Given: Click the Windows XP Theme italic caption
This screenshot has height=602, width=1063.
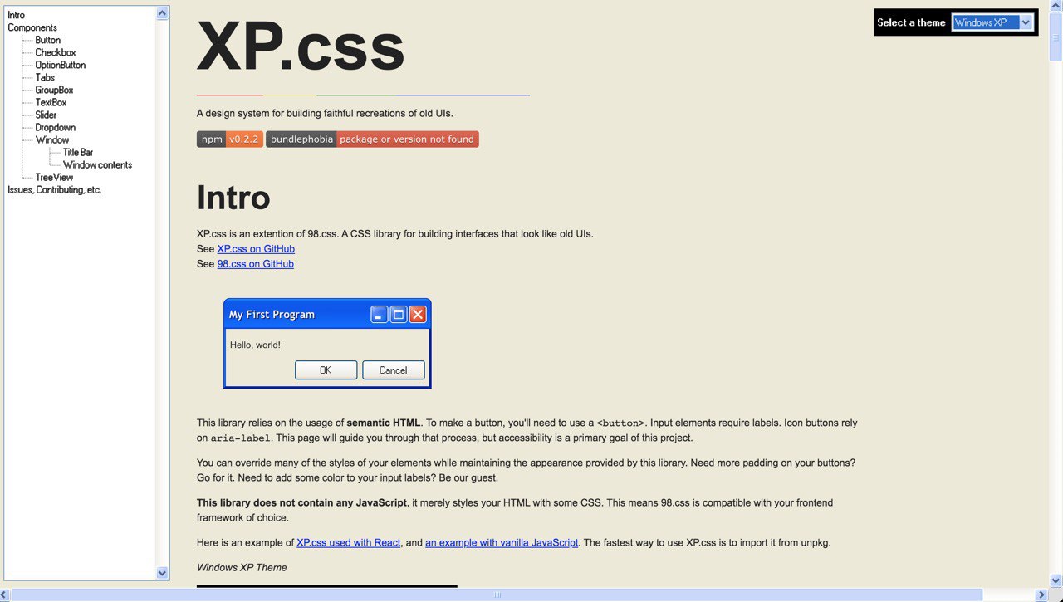Looking at the screenshot, I should tap(242, 568).
